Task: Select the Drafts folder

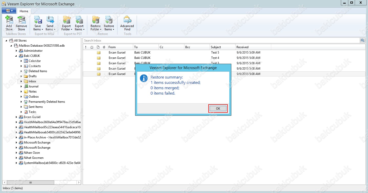Action: [33, 76]
